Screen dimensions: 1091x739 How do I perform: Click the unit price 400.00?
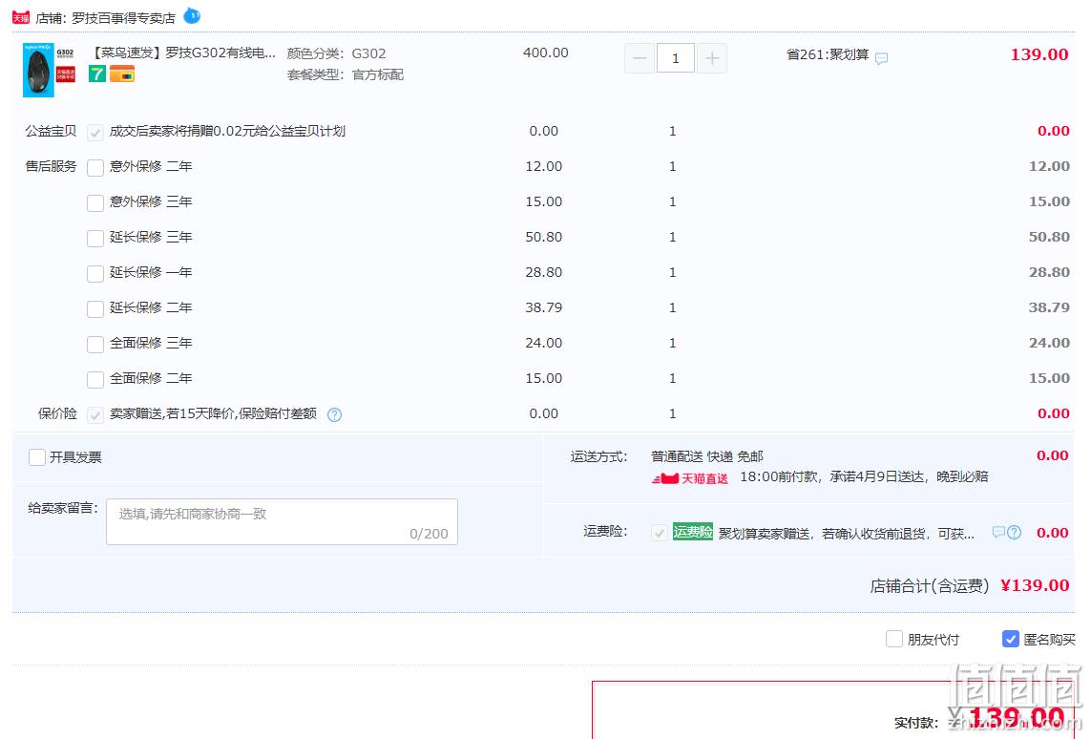pos(546,53)
